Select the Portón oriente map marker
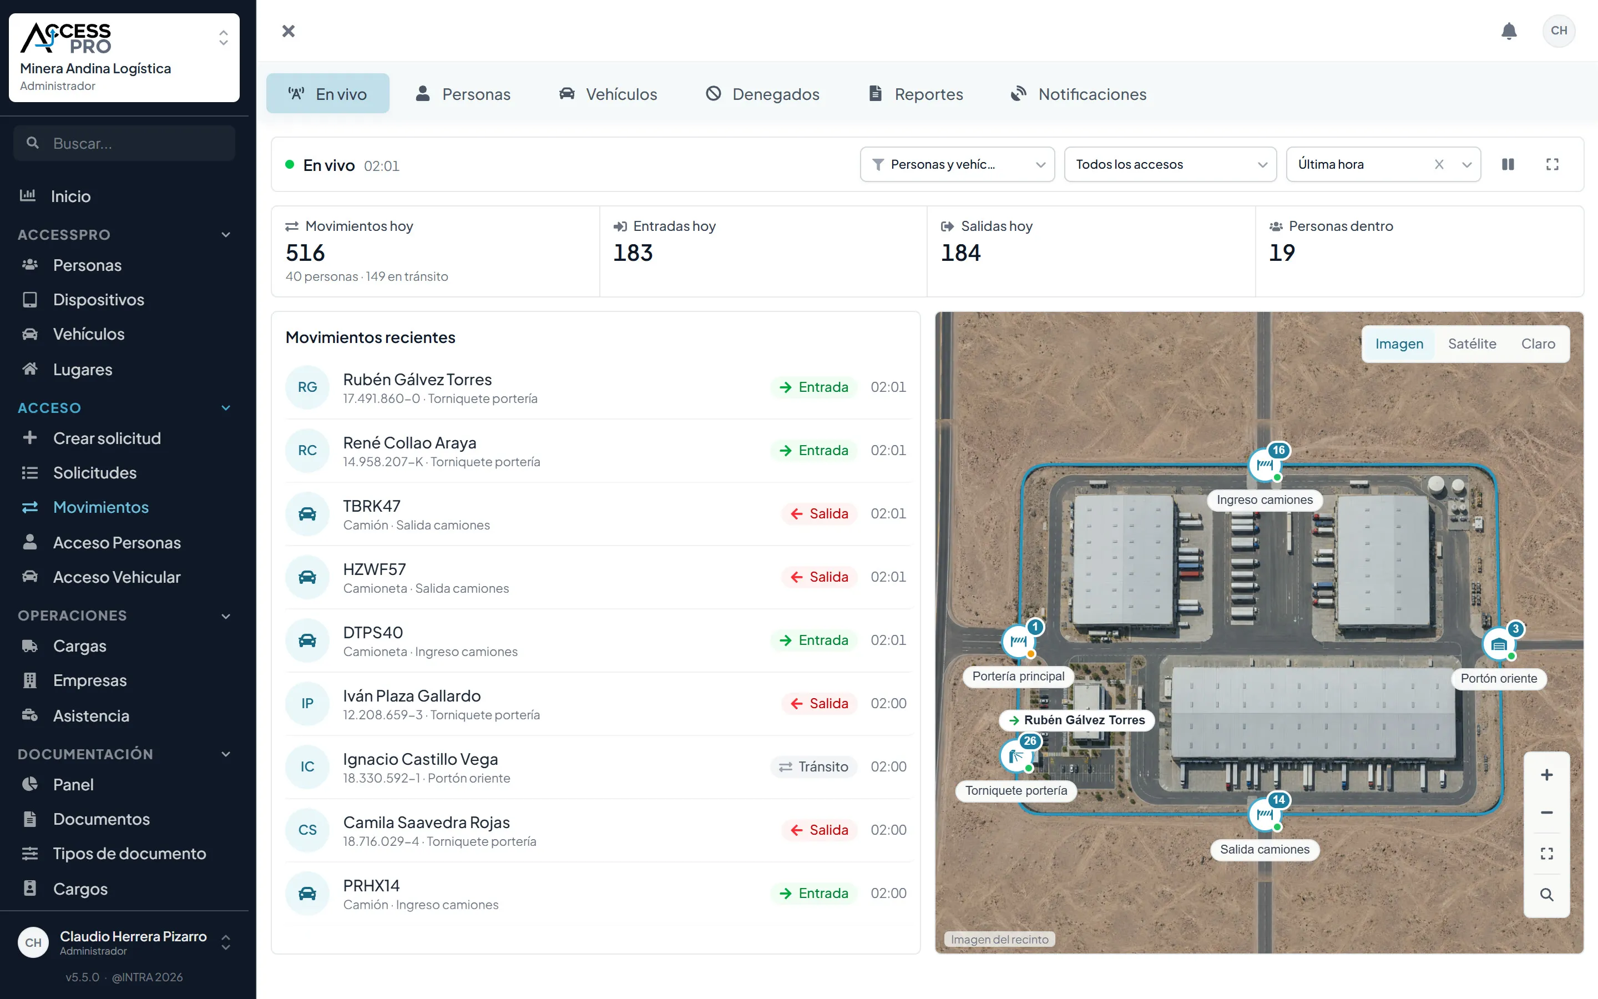The width and height of the screenshot is (1598, 999). pos(1499,644)
